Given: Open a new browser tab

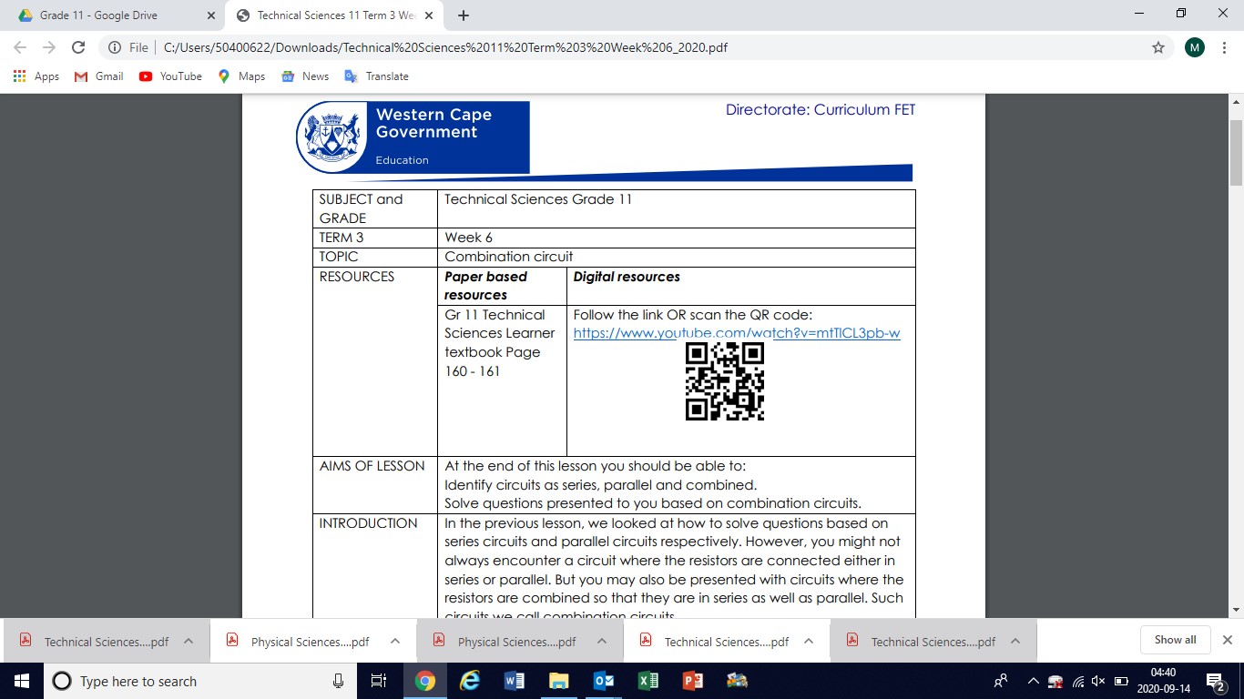Looking at the screenshot, I should click(x=464, y=15).
